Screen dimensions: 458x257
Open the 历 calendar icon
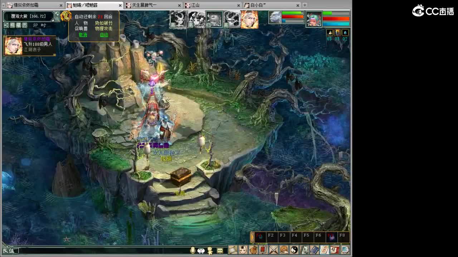click(x=25, y=25)
